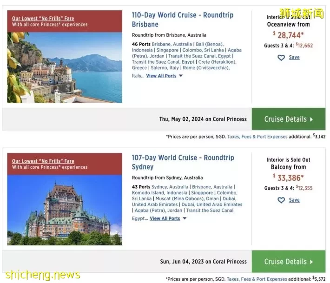330x283 pixels.
Task: Open 110-Day World Cruise Roundtrip Brisbane title
Action: (183, 20)
